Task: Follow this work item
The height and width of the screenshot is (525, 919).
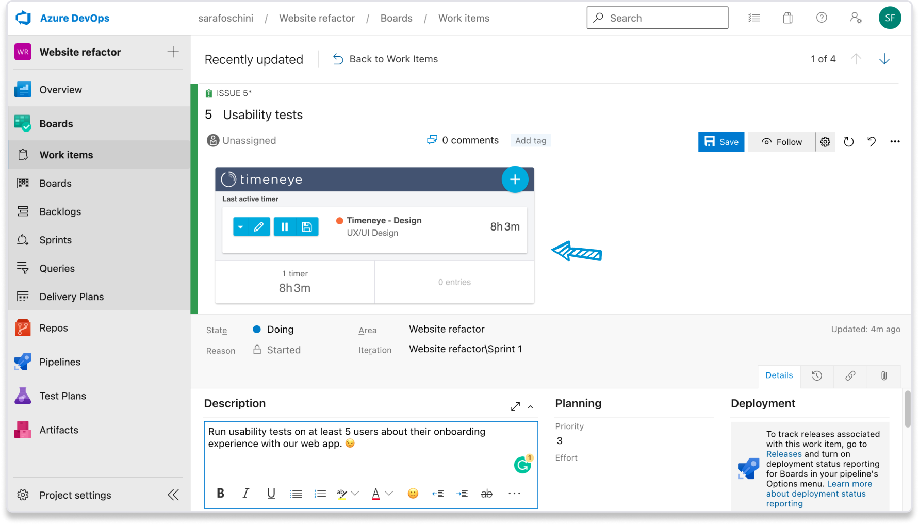Action: 781,141
